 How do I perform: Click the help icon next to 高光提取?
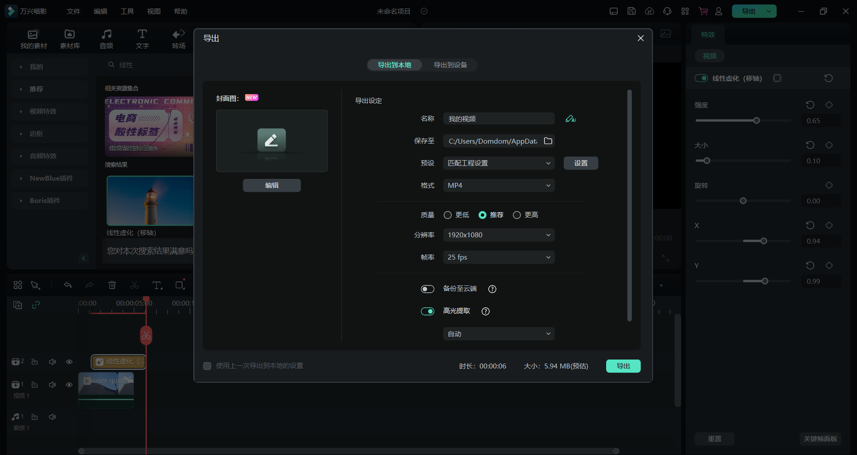click(x=486, y=311)
